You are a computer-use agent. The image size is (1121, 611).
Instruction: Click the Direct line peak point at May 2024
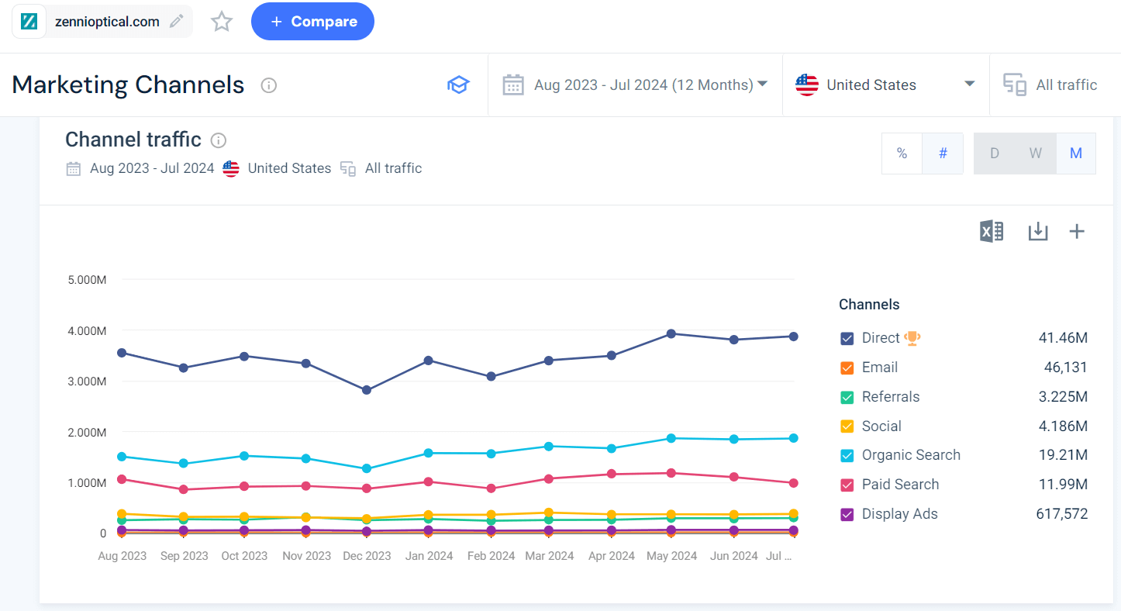(x=670, y=333)
